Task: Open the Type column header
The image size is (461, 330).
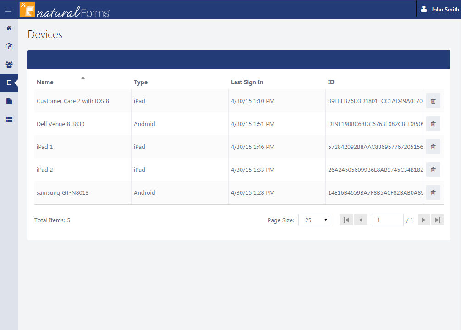Action: [x=140, y=82]
